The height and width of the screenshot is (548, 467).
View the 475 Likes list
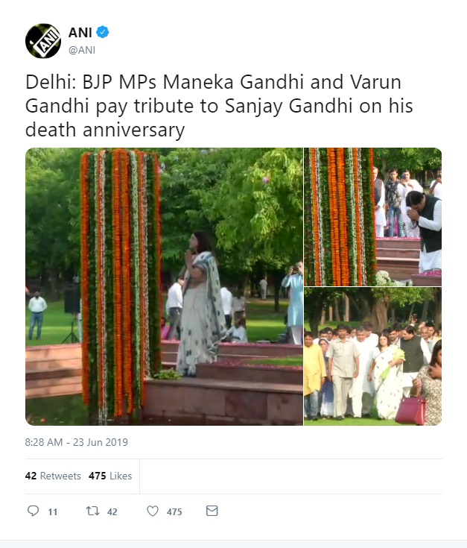pyautogui.click(x=110, y=476)
